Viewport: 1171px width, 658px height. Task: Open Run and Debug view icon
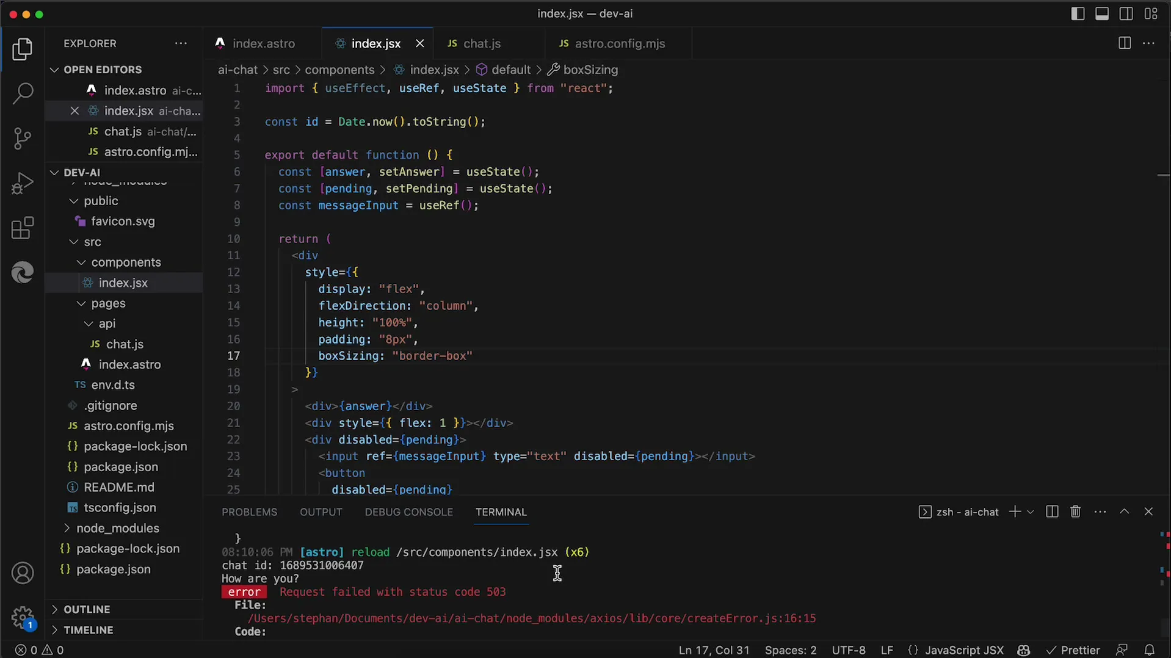(x=23, y=183)
